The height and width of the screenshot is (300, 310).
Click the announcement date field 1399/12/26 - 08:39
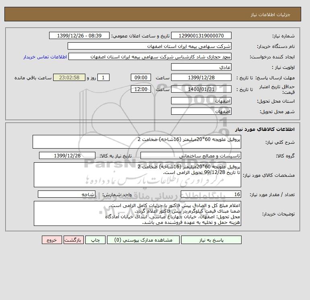[x=79, y=35]
